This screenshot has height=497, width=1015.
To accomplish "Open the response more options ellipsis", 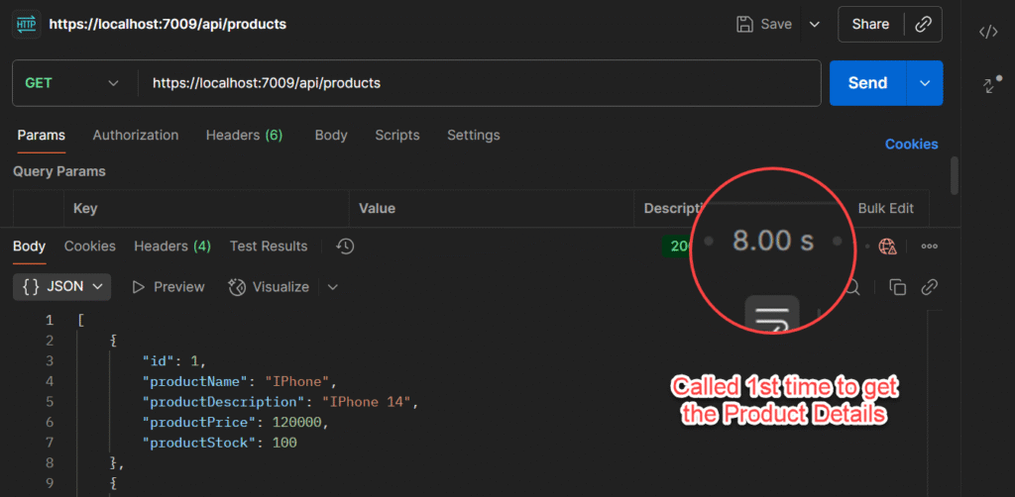I will 930,247.
